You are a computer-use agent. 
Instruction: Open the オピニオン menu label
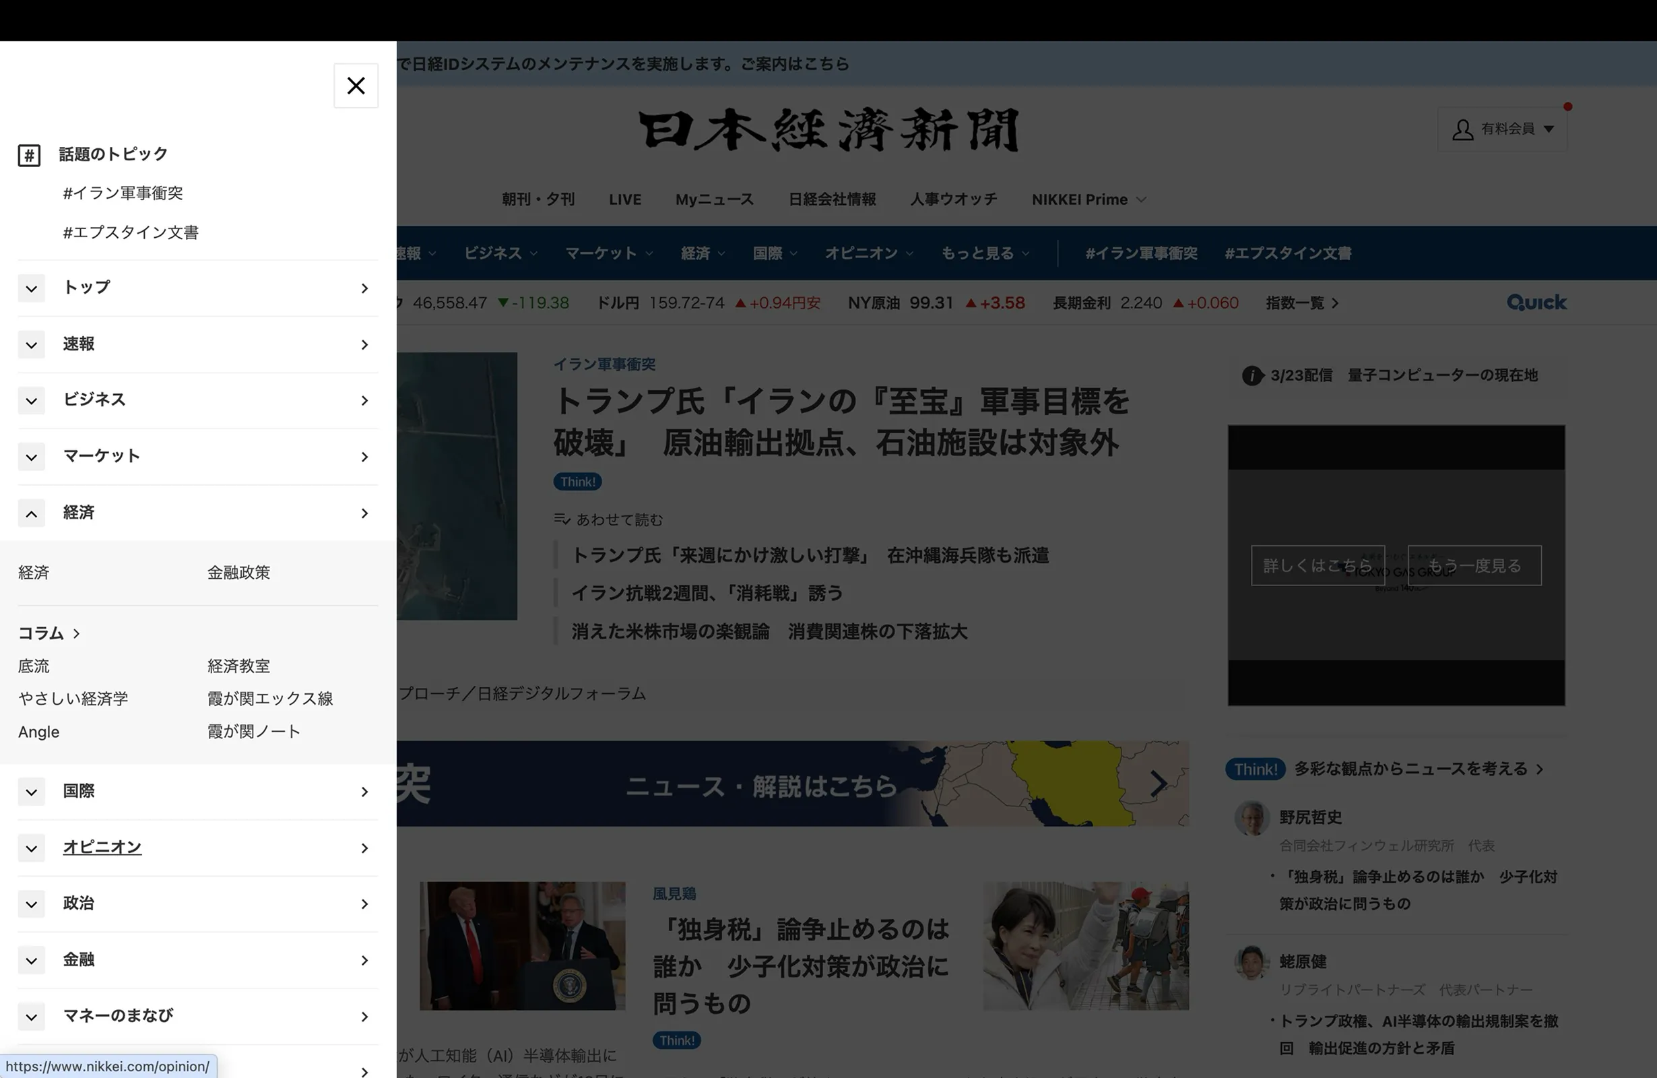102,847
